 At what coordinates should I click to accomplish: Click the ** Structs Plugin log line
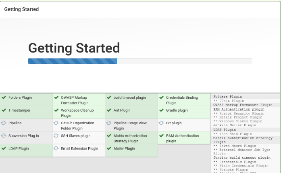[231, 170]
